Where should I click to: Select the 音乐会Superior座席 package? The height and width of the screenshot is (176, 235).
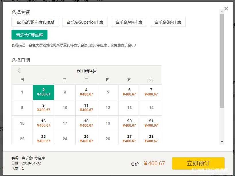tap(85, 22)
